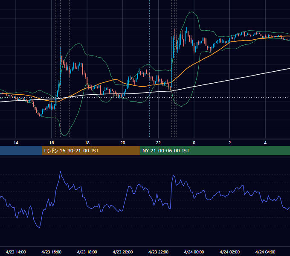This screenshot has width=290, height=256.
Task: Click the 18 hour label on the axis
Action: pos(87,143)
